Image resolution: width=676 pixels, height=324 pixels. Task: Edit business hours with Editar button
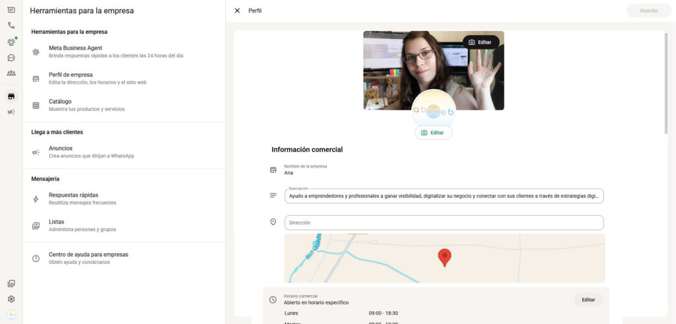588,300
